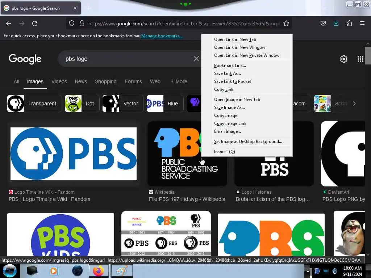
Task: Choose Open Link in New Private Window
Action: pyautogui.click(x=247, y=55)
